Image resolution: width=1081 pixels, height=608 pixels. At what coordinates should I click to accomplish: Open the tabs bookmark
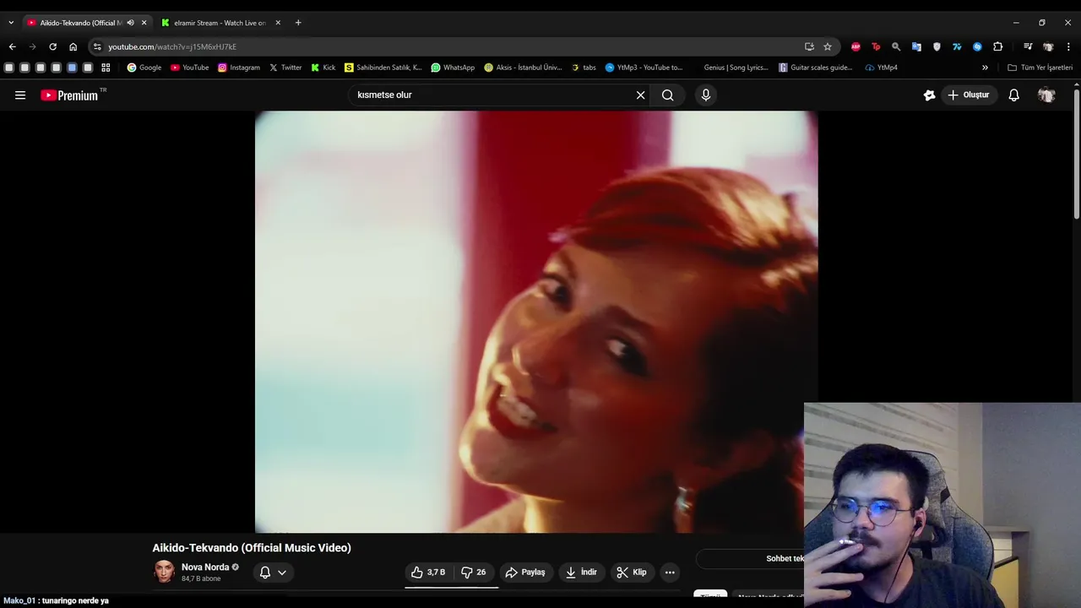(x=584, y=68)
